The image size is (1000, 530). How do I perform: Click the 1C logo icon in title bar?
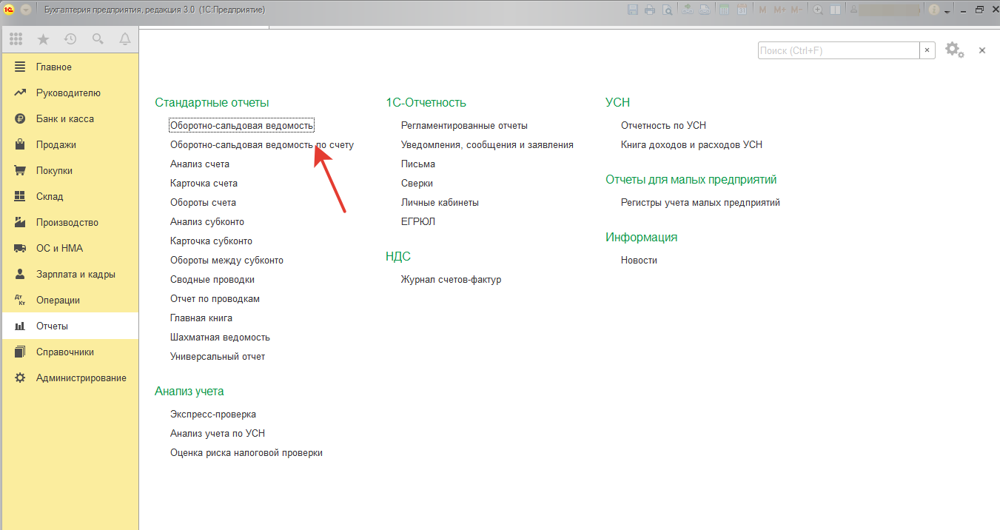point(10,10)
